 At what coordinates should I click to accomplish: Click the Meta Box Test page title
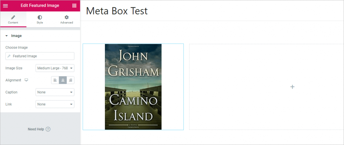tap(117, 11)
